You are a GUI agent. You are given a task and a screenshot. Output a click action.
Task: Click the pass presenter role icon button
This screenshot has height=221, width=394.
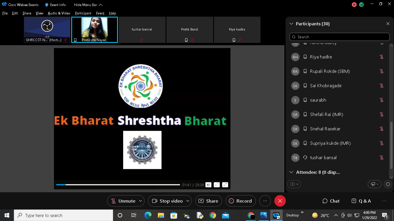pos(294,184)
